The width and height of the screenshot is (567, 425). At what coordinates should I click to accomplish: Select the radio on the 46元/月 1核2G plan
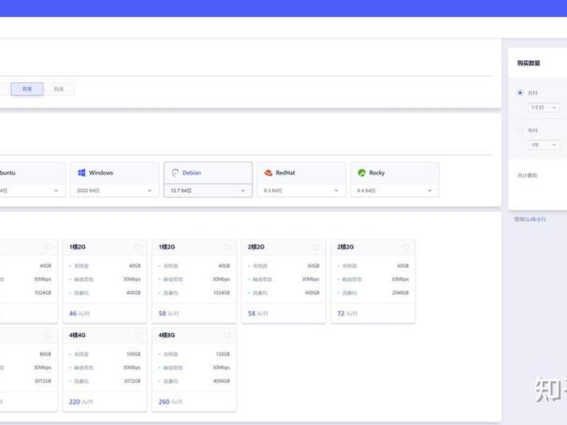137,247
